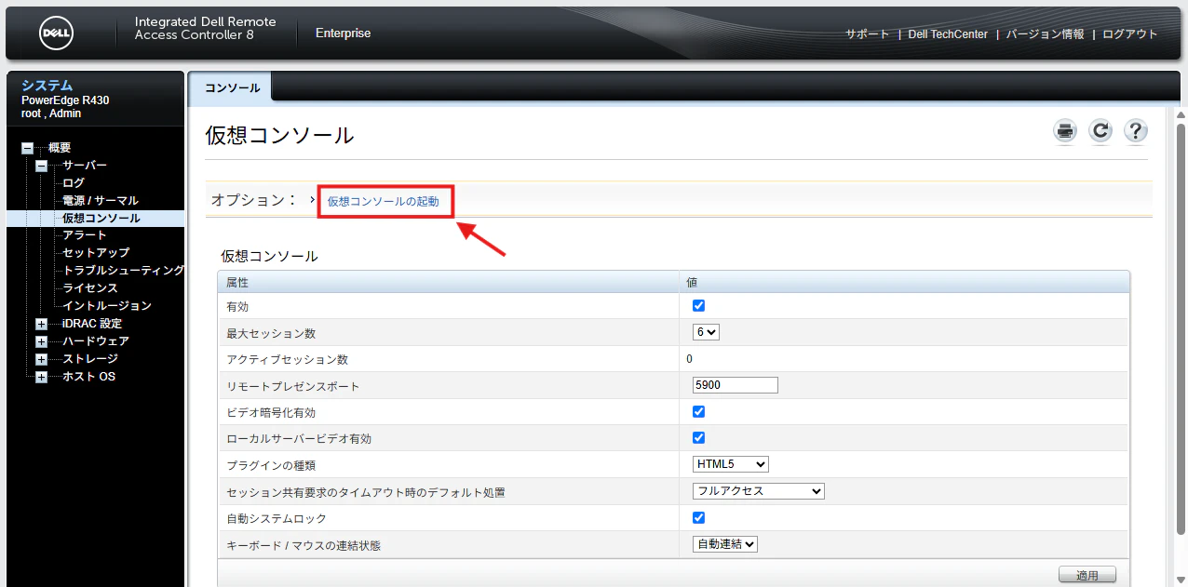The width and height of the screenshot is (1188, 587).
Task: Open サポート link in header
Action: coord(867,34)
